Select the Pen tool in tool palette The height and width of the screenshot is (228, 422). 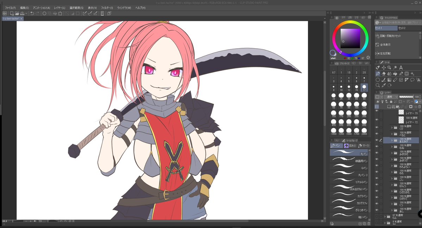(378, 74)
